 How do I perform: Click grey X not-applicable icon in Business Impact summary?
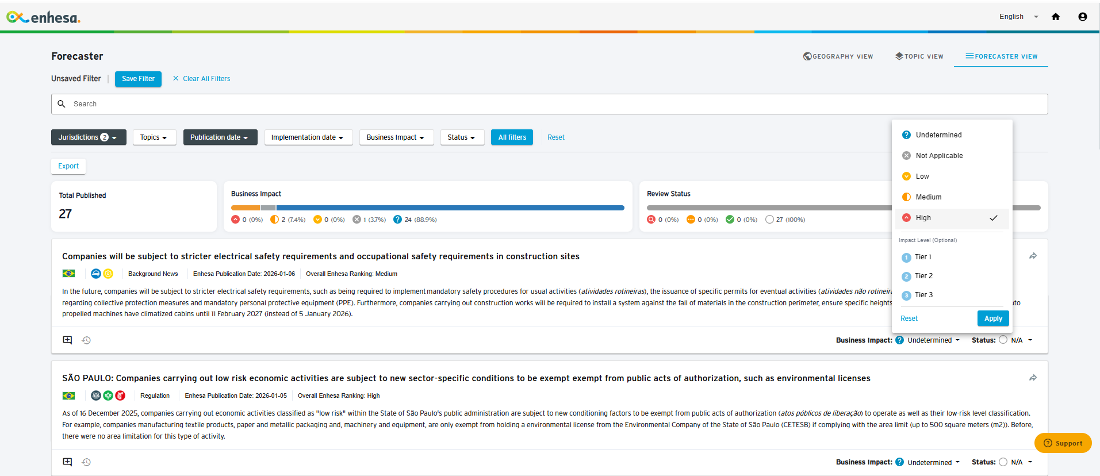[x=357, y=220]
